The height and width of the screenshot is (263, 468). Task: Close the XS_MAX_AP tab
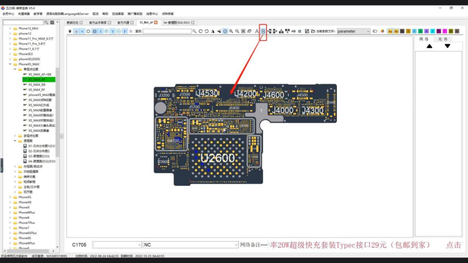156,23
